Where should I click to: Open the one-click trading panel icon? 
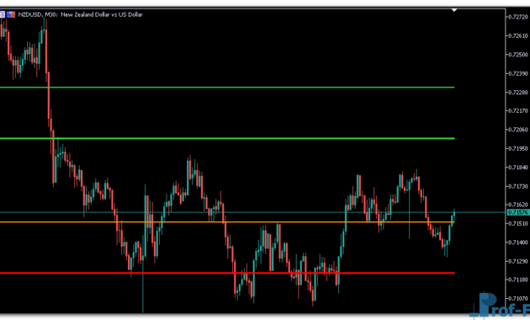(x=2, y=14)
